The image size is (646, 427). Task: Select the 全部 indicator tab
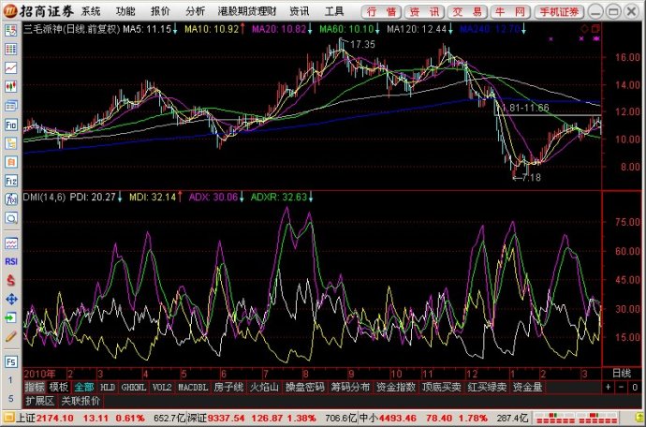[x=84, y=387]
